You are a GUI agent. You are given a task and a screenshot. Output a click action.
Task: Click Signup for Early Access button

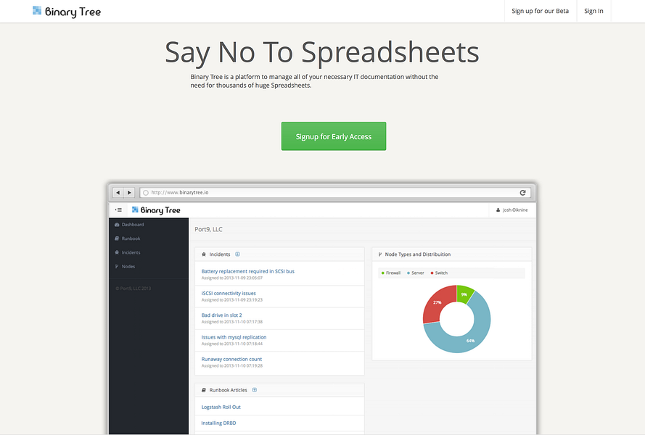[334, 136]
